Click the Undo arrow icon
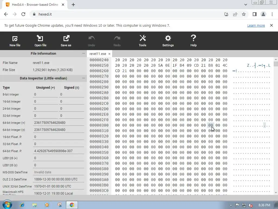 click(91, 41)
